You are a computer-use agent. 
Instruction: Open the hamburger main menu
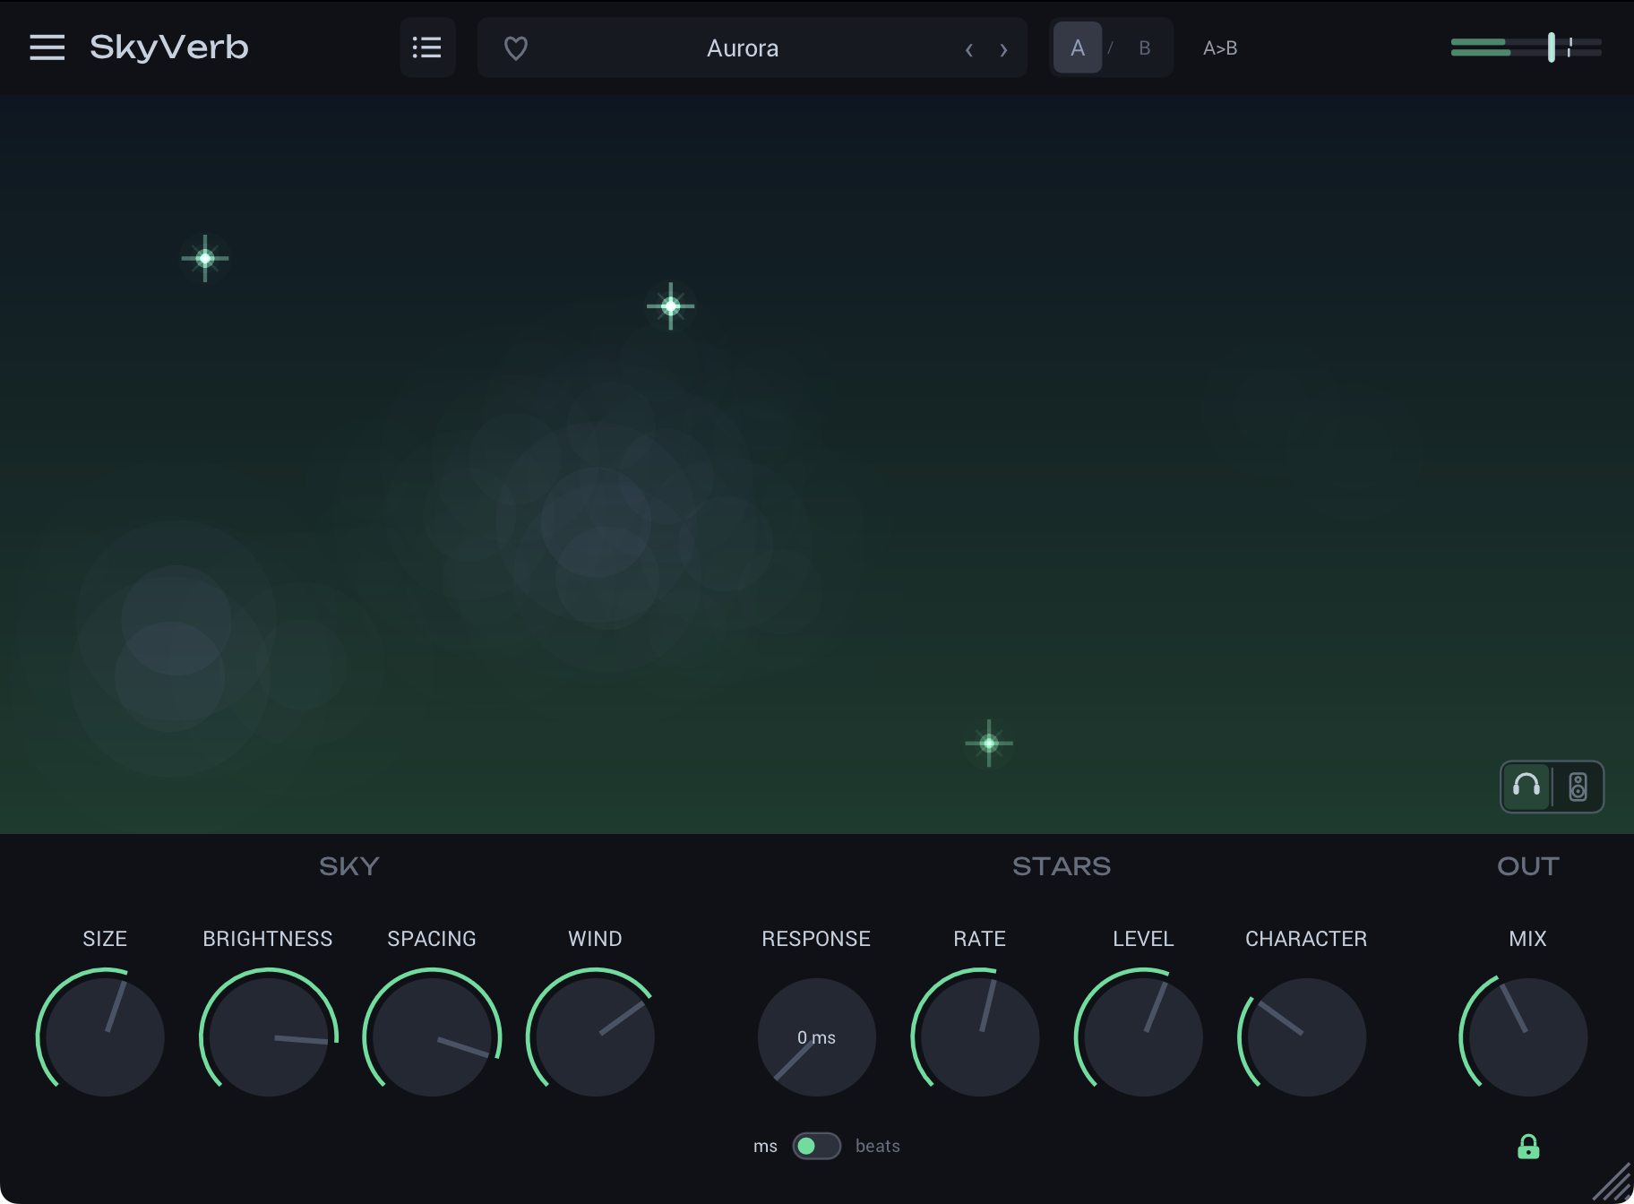[x=47, y=47]
